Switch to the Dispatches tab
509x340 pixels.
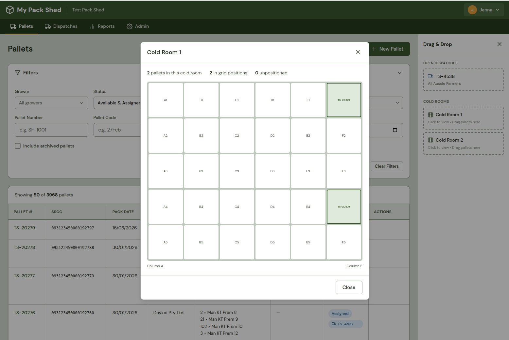[x=61, y=26]
